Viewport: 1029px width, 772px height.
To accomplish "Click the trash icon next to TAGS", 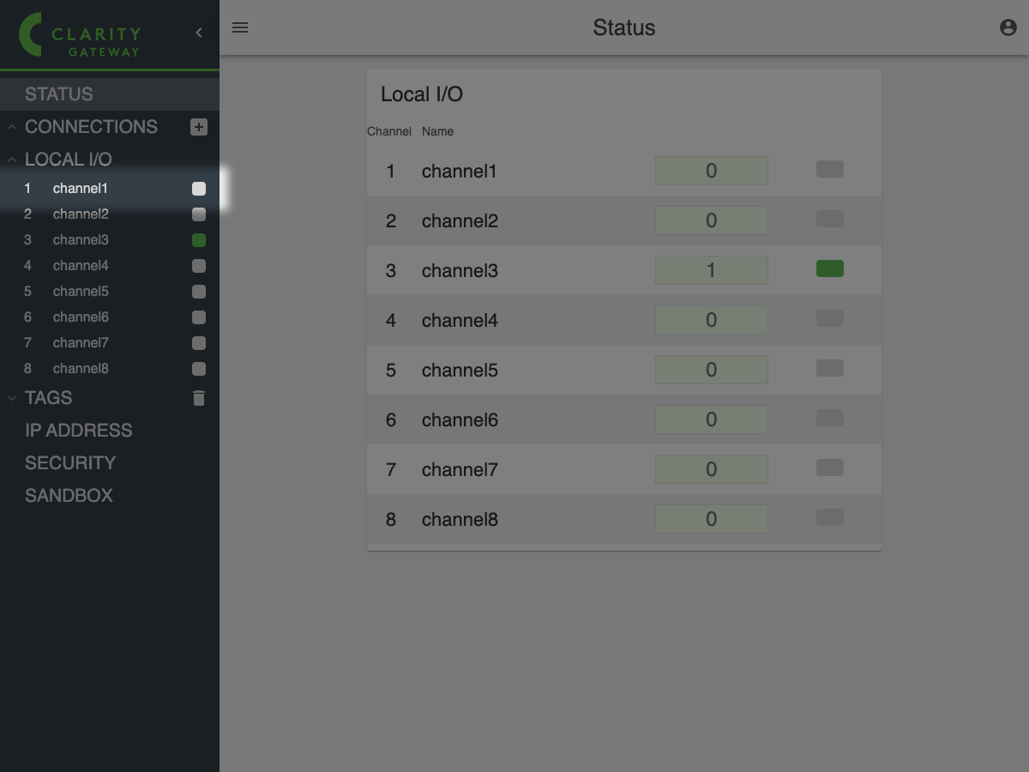I will tap(199, 398).
